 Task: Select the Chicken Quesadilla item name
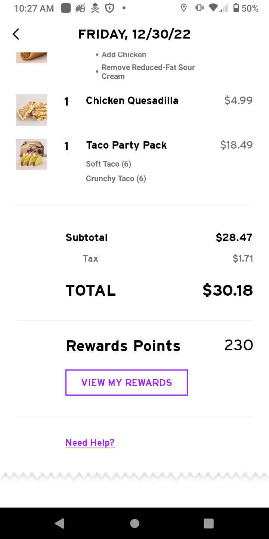coord(132,101)
